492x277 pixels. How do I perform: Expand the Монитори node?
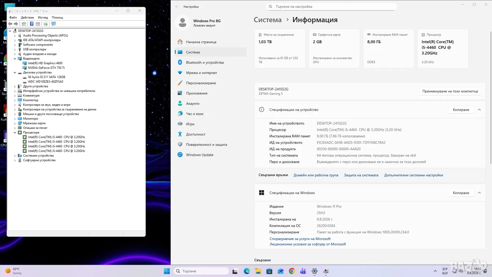pyautogui.click(x=15, y=118)
